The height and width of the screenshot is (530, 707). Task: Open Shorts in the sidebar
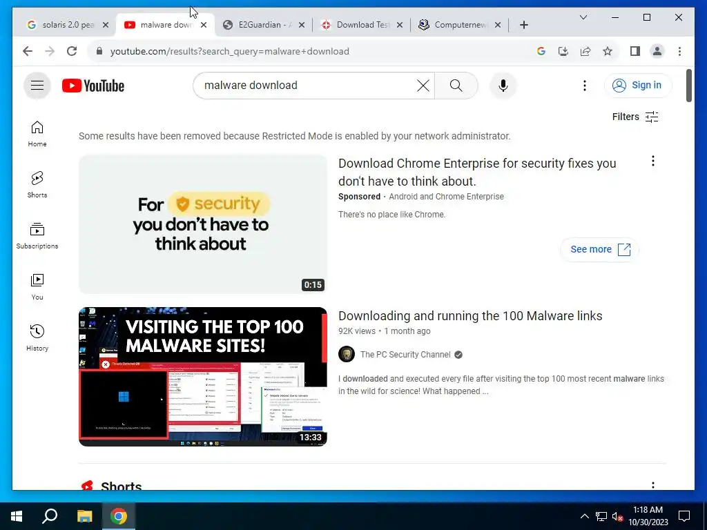37,185
